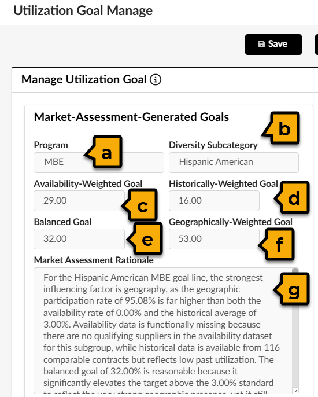Click the Geographically-Weighted Goal field showing 53.00
The image size is (318, 397).
coord(214,239)
